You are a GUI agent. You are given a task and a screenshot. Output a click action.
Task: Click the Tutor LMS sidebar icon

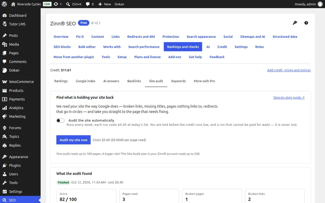pos(4,24)
